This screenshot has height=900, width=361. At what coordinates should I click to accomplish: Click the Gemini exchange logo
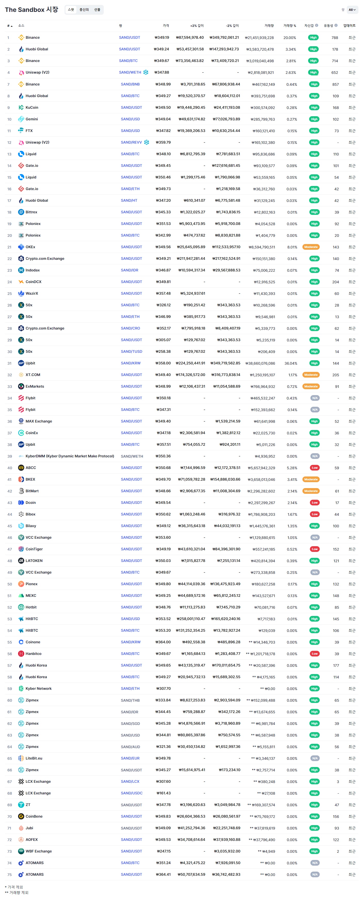21,119
